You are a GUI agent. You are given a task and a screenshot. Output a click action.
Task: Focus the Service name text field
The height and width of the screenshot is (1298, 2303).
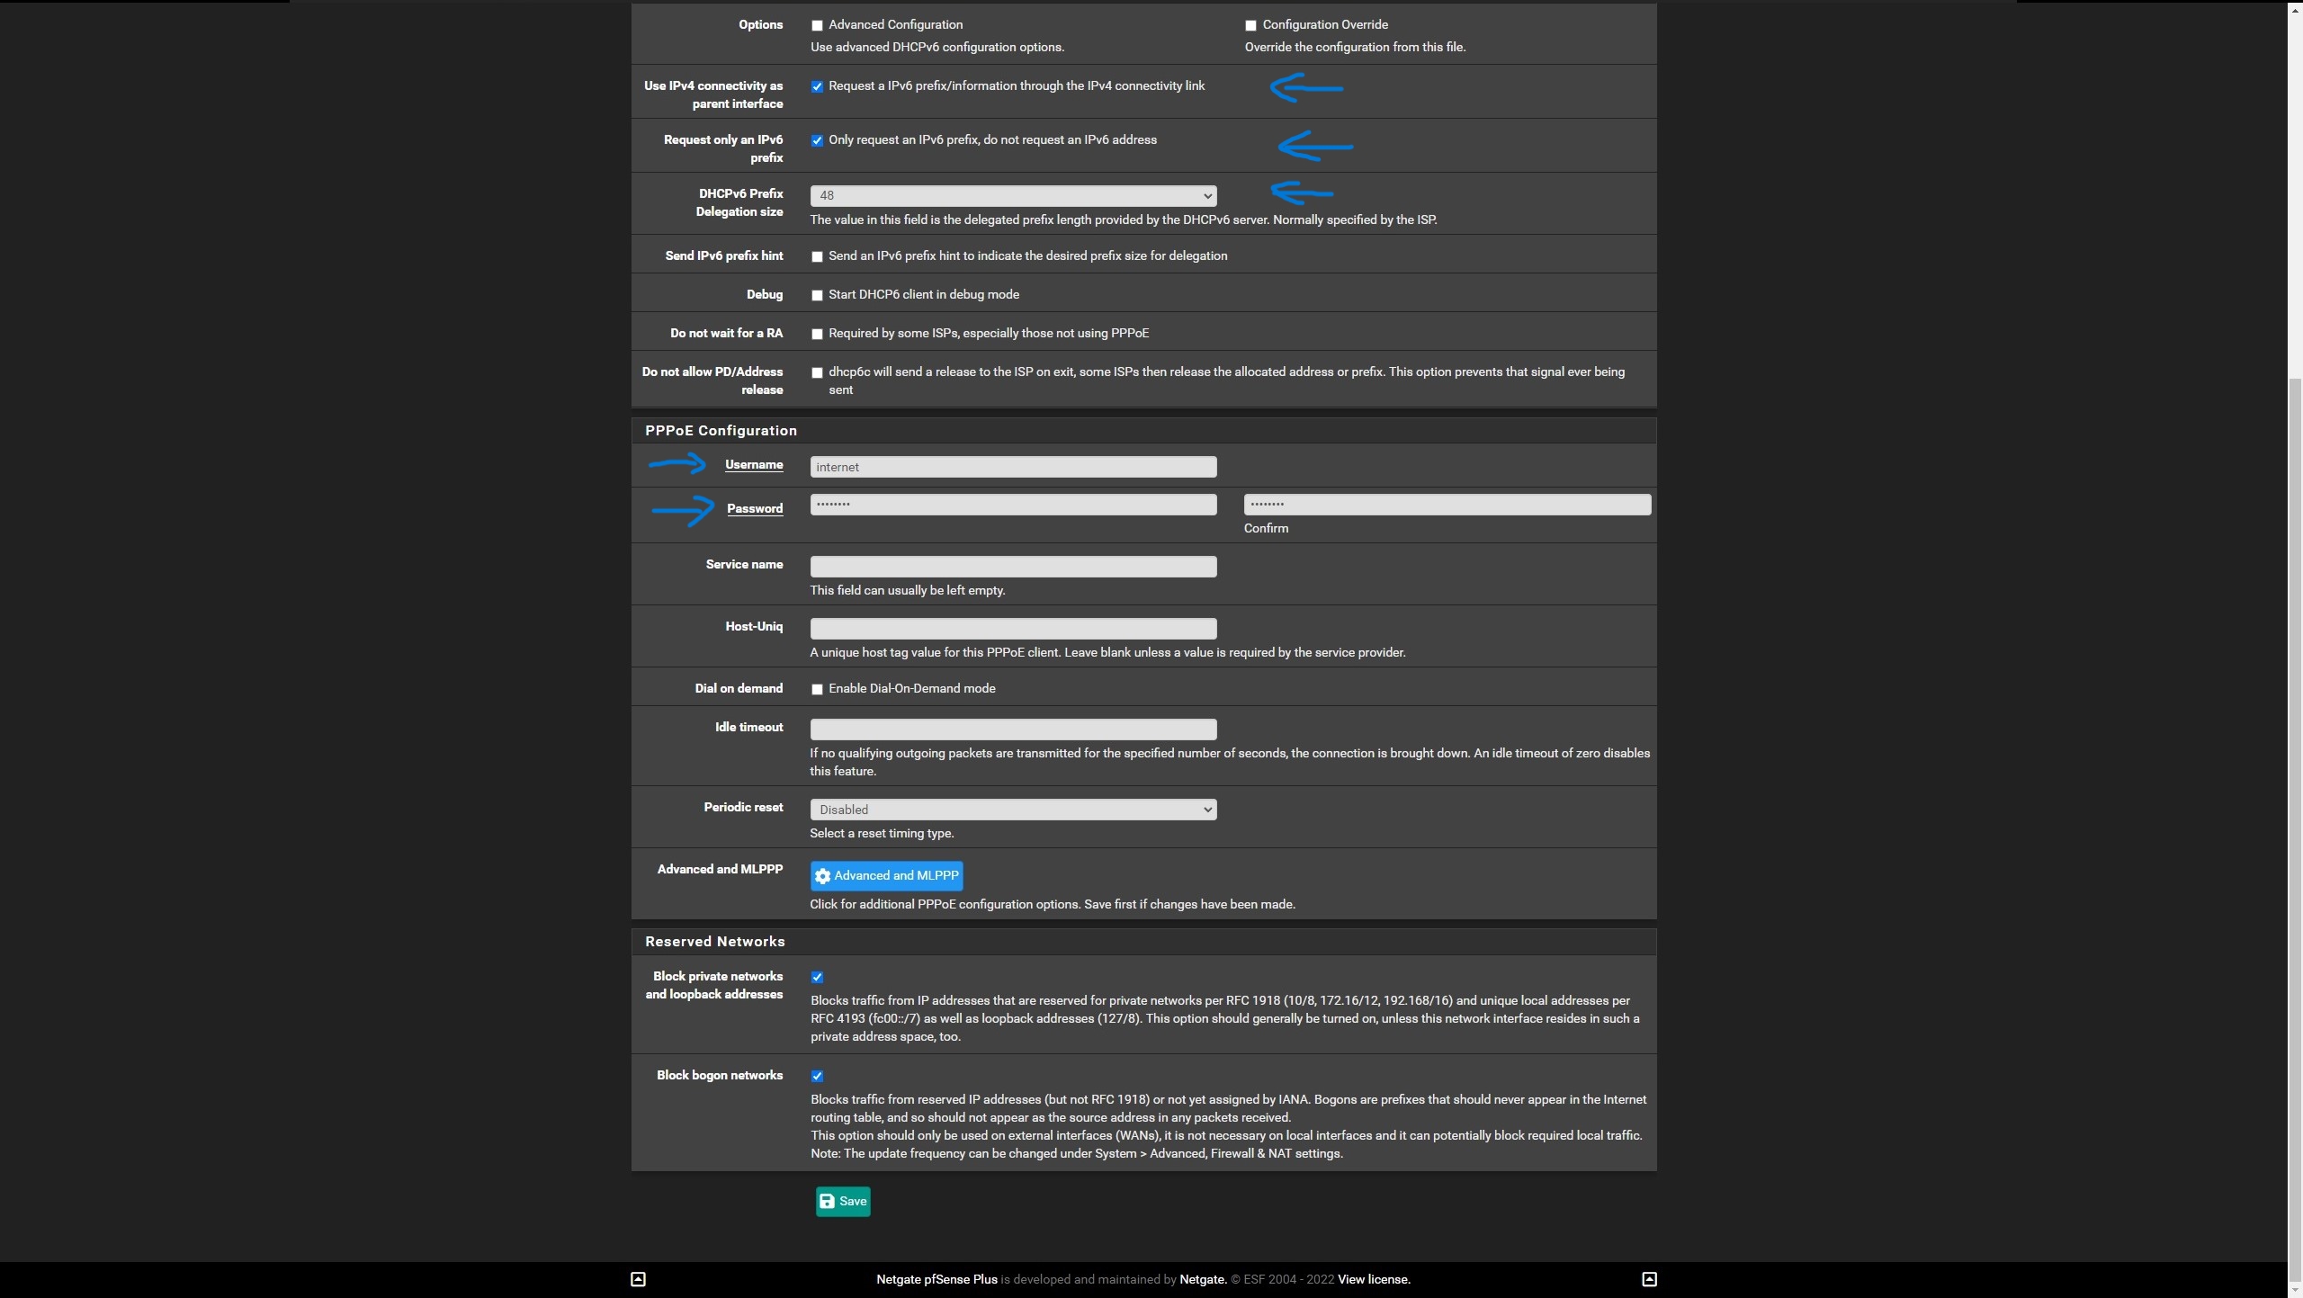coord(1013,567)
